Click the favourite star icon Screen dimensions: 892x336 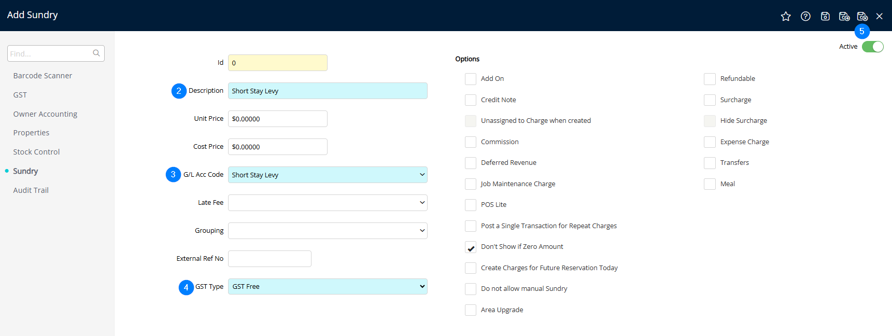point(786,16)
